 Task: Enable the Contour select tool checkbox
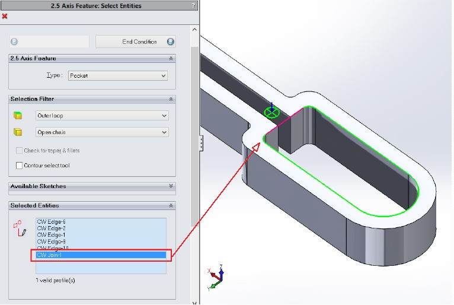click(x=20, y=166)
